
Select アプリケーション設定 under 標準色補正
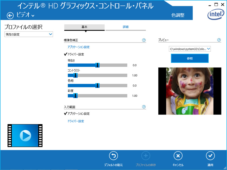pos(79,47)
